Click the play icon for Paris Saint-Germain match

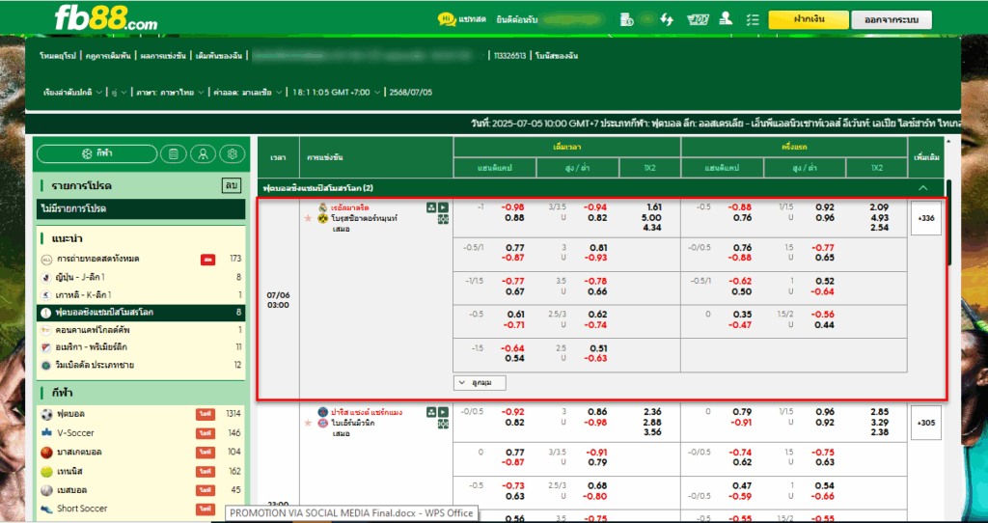tap(443, 412)
